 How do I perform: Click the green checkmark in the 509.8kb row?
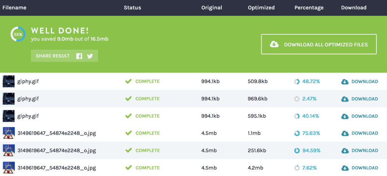click(128, 81)
